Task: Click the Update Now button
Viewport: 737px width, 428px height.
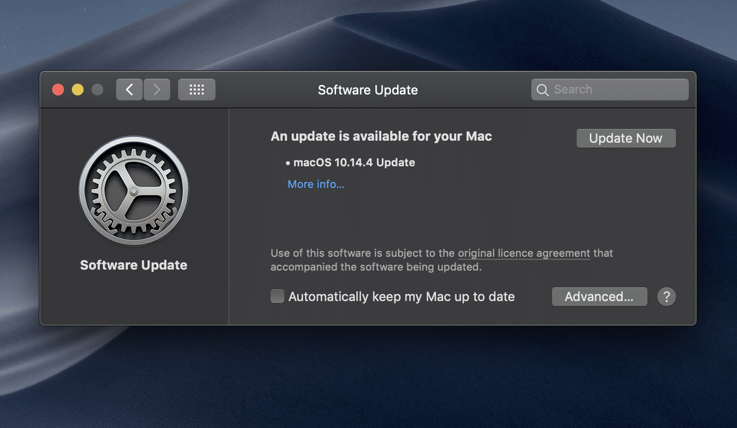Action: tap(626, 138)
